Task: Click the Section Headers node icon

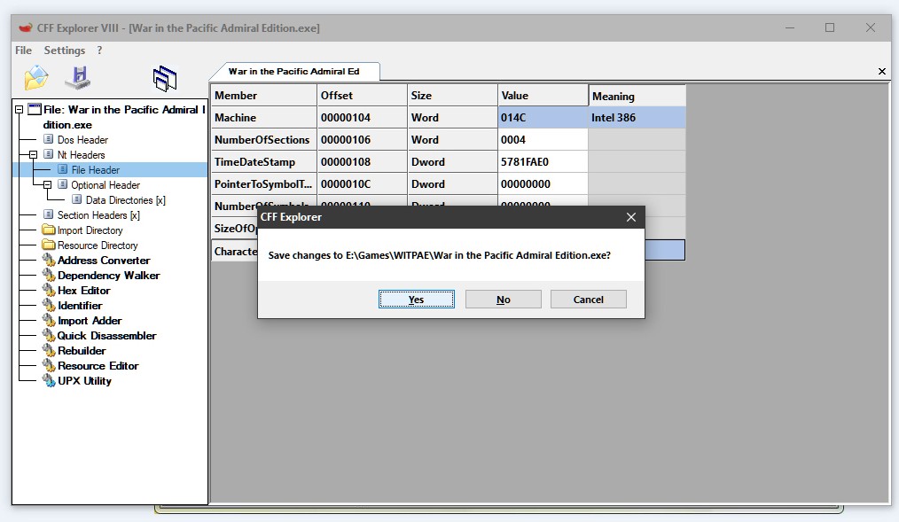Action: click(49, 214)
